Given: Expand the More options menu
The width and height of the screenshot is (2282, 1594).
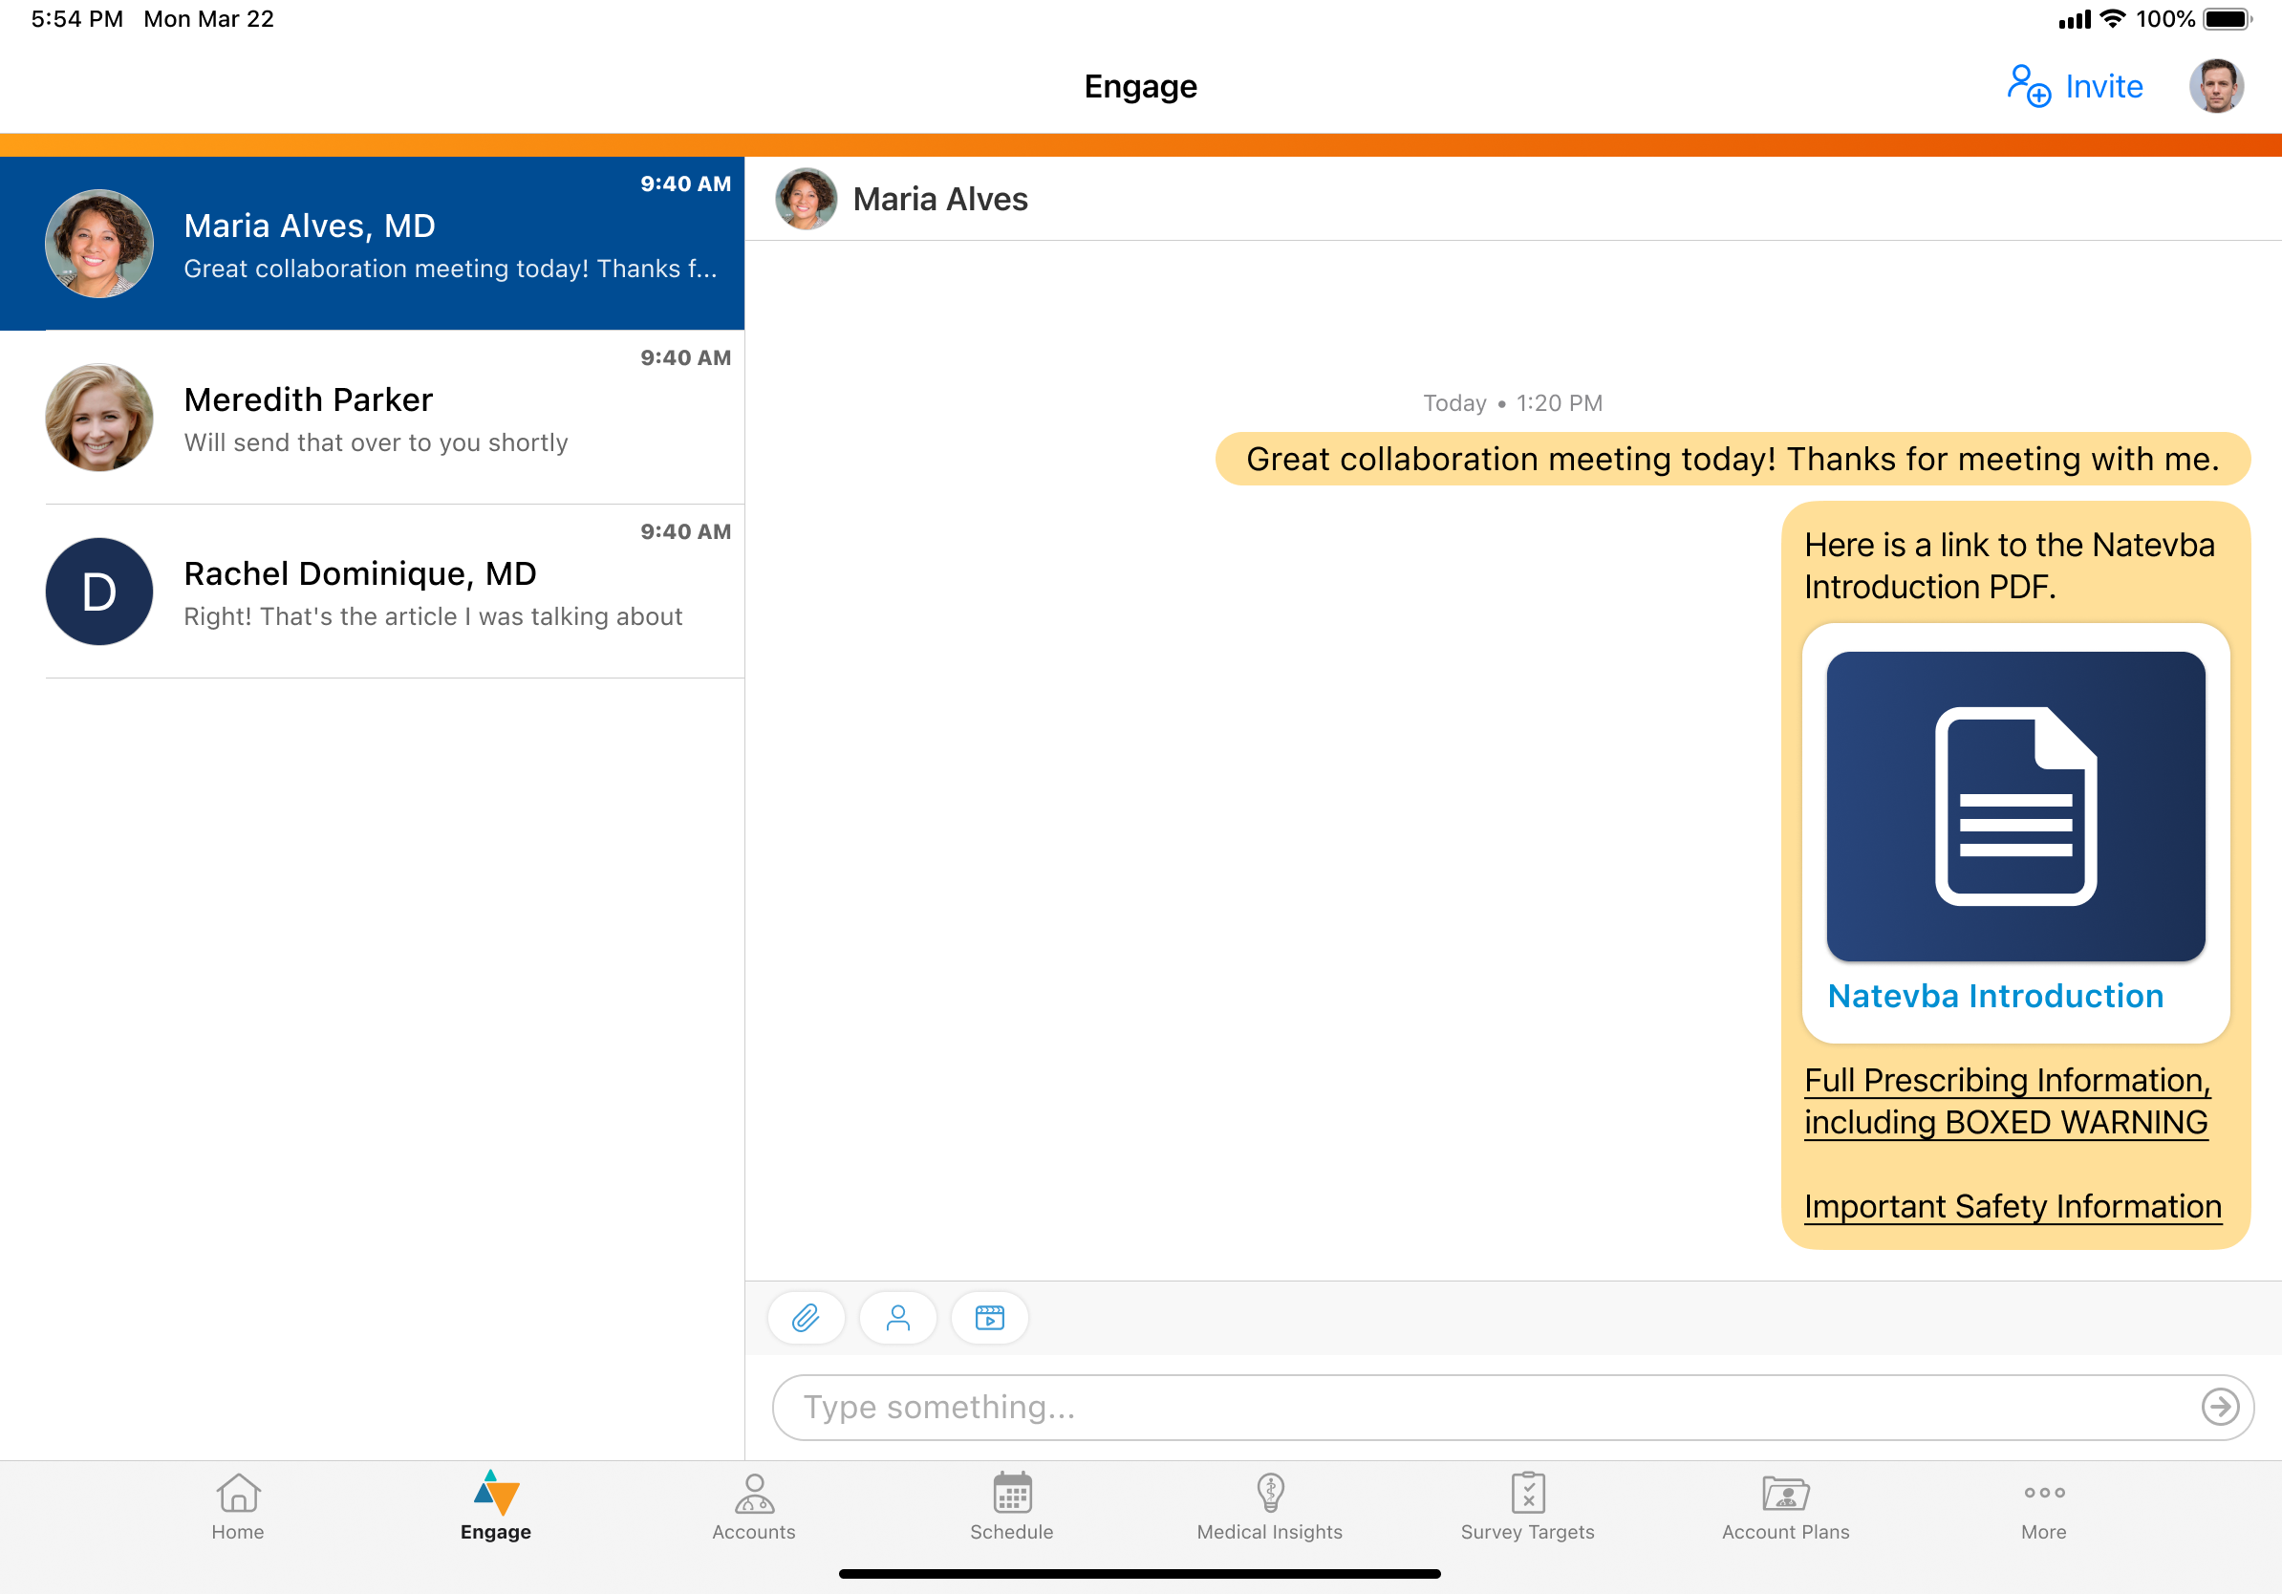Looking at the screenshot, I should pyautogui.click(x=2043, y=1505).
